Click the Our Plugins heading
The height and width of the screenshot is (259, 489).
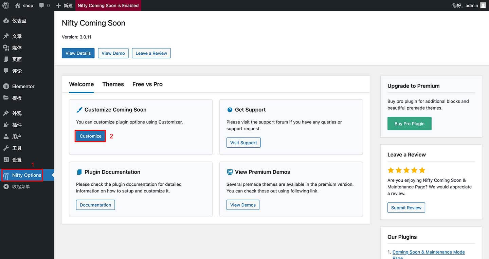tap(402, 237)
